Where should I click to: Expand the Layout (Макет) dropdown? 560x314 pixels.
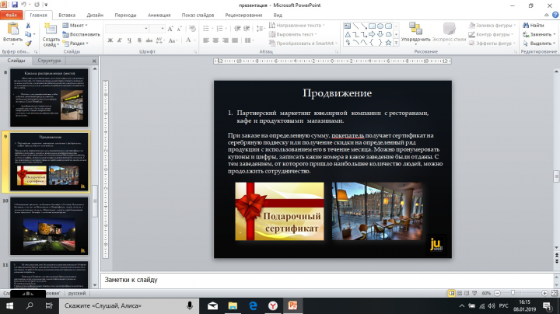(x=75, y=26)
